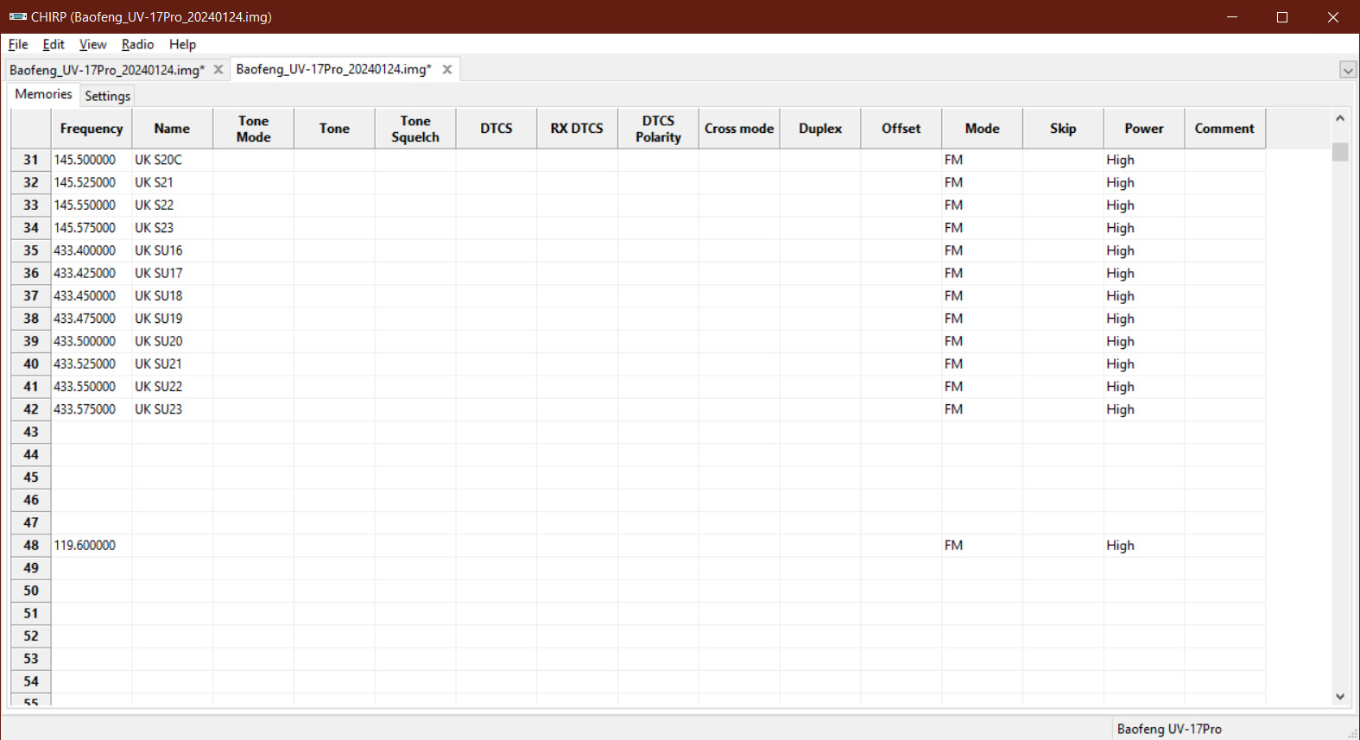Select row header 31
Image resolution: width=1360 pixels, height=740 pixels.
31,160
